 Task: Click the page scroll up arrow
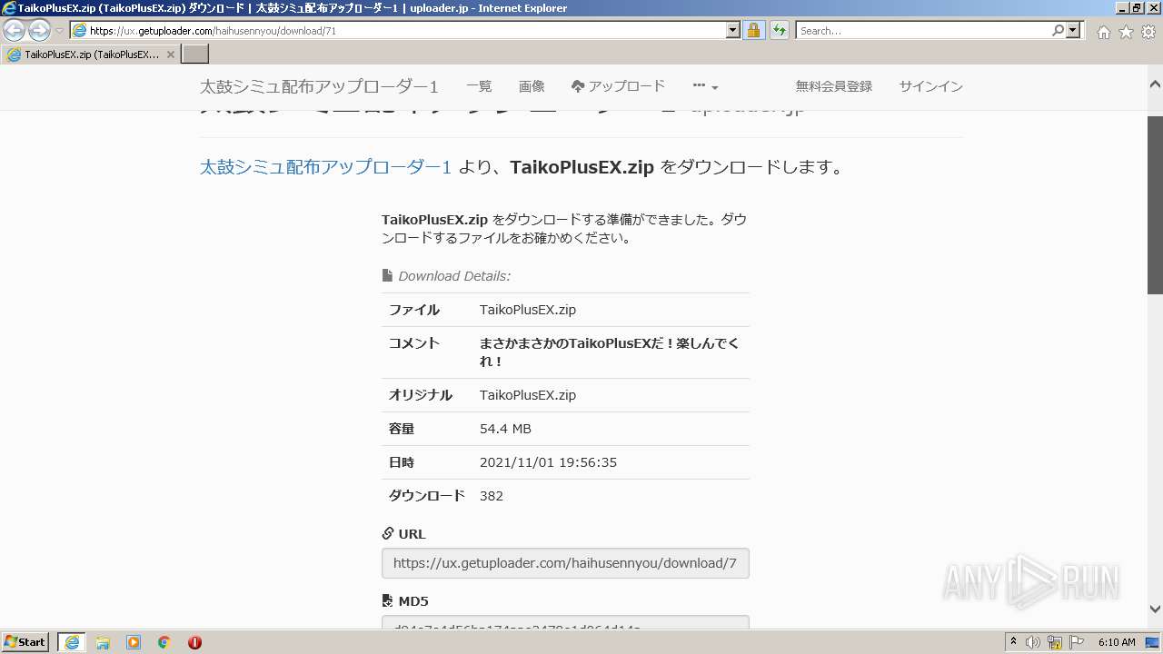[1155, 84]
